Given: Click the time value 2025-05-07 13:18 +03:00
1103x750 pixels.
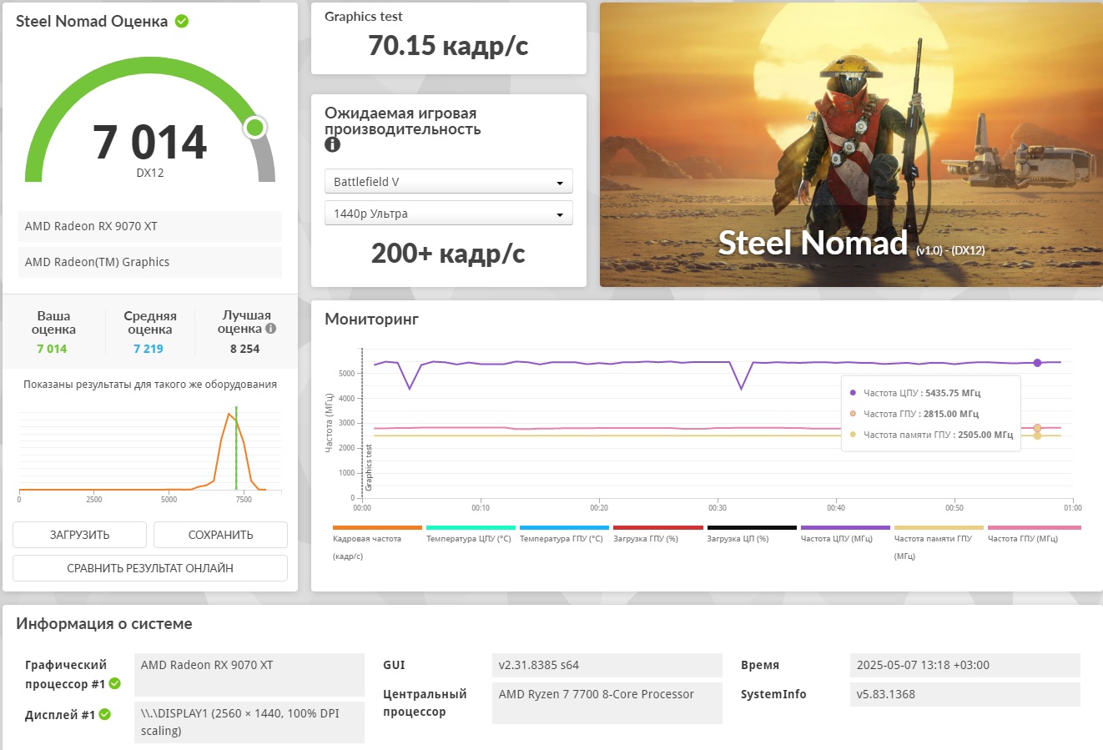Looking at the screenshot, I should 965,665.
